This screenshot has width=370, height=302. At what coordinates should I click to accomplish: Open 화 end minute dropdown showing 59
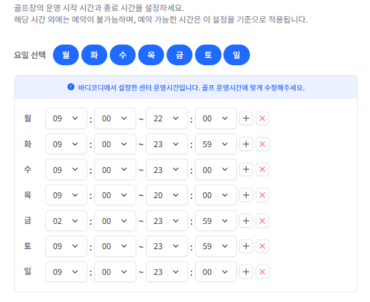[x=216, y=144]
